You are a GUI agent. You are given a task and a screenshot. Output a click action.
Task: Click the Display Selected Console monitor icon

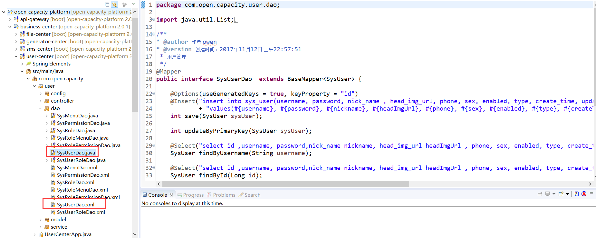point(547,194)
